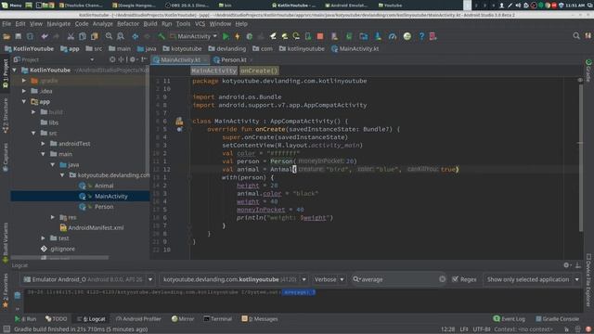Clear the Logcat search field with x

pos(442,279)
